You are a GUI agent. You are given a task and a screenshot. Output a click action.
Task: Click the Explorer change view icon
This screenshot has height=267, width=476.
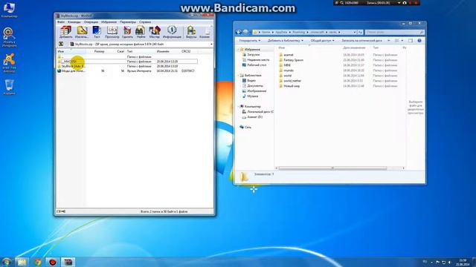click(x=396, y=41)
